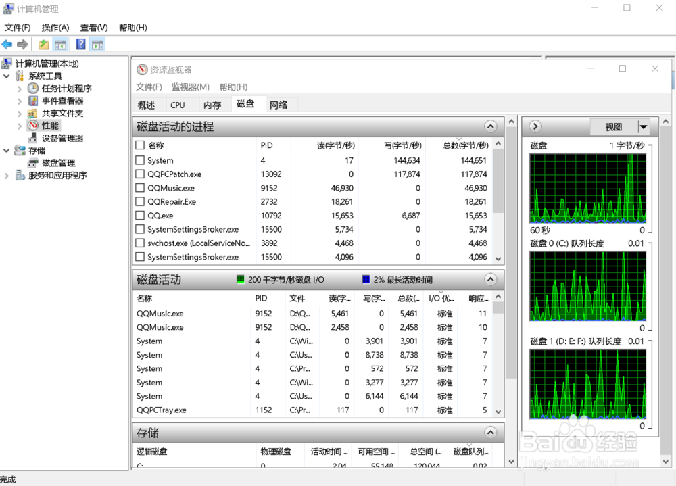Click the green disk I/O legend square
This screenshot has width=676, height=486.
(241, 279)
